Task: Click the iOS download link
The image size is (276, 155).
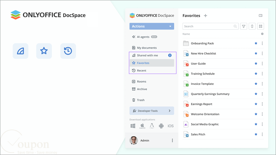Action: pyautogui.click(x=171, y=126)
